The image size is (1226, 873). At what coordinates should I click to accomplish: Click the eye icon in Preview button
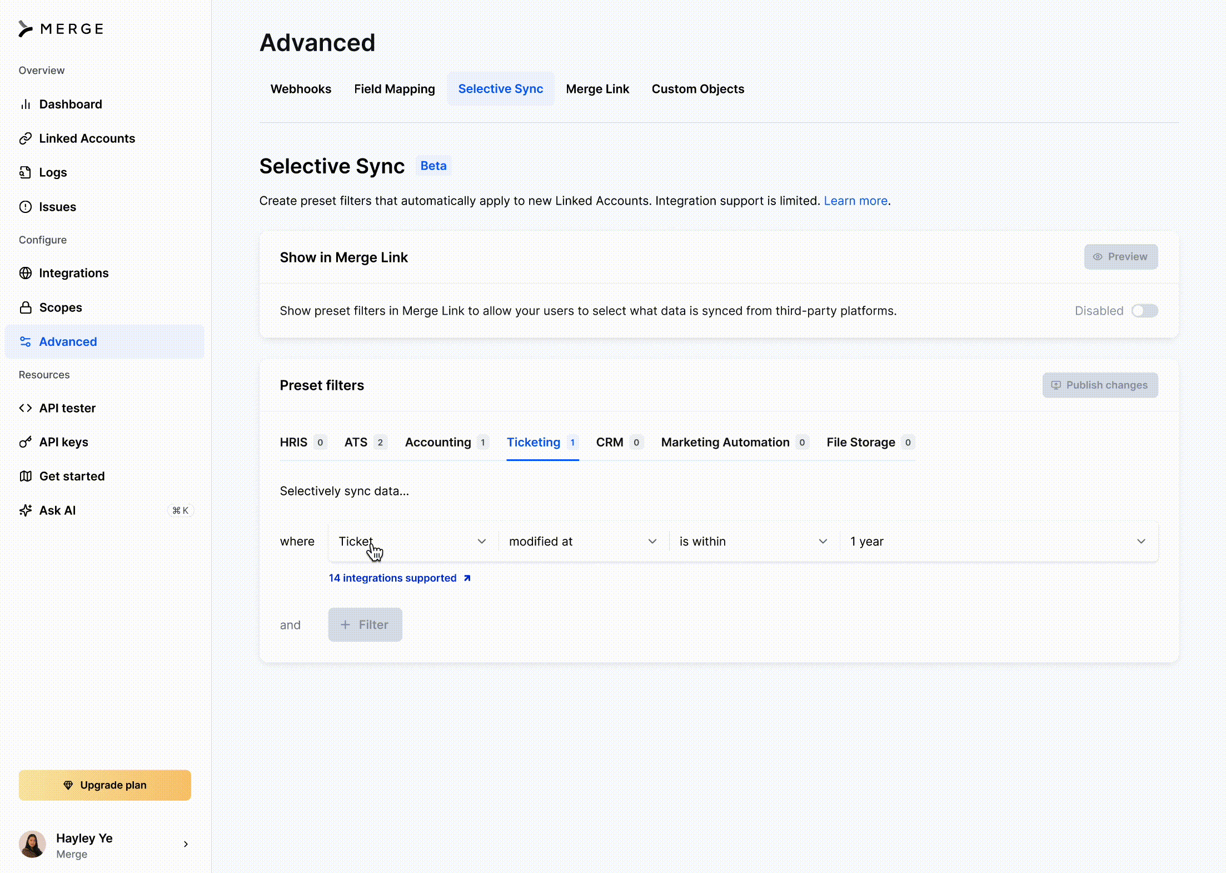pyautogui.click(x=1098, y=257)
